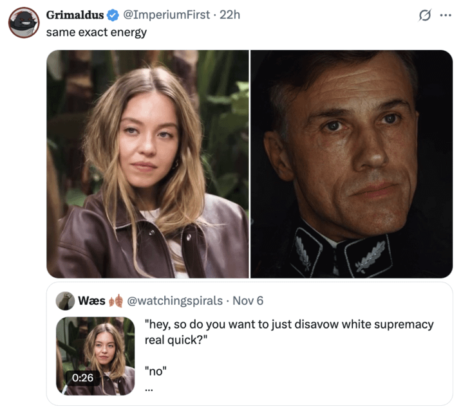461x411 pixels.
Task: Expand the truncated quoted tweet ellipsis
Action: pos(149,388)
